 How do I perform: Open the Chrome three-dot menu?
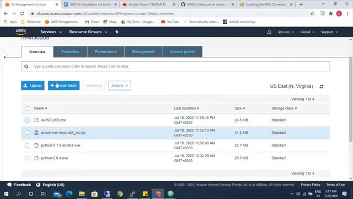pyautogui.click(x=347, y=13)
